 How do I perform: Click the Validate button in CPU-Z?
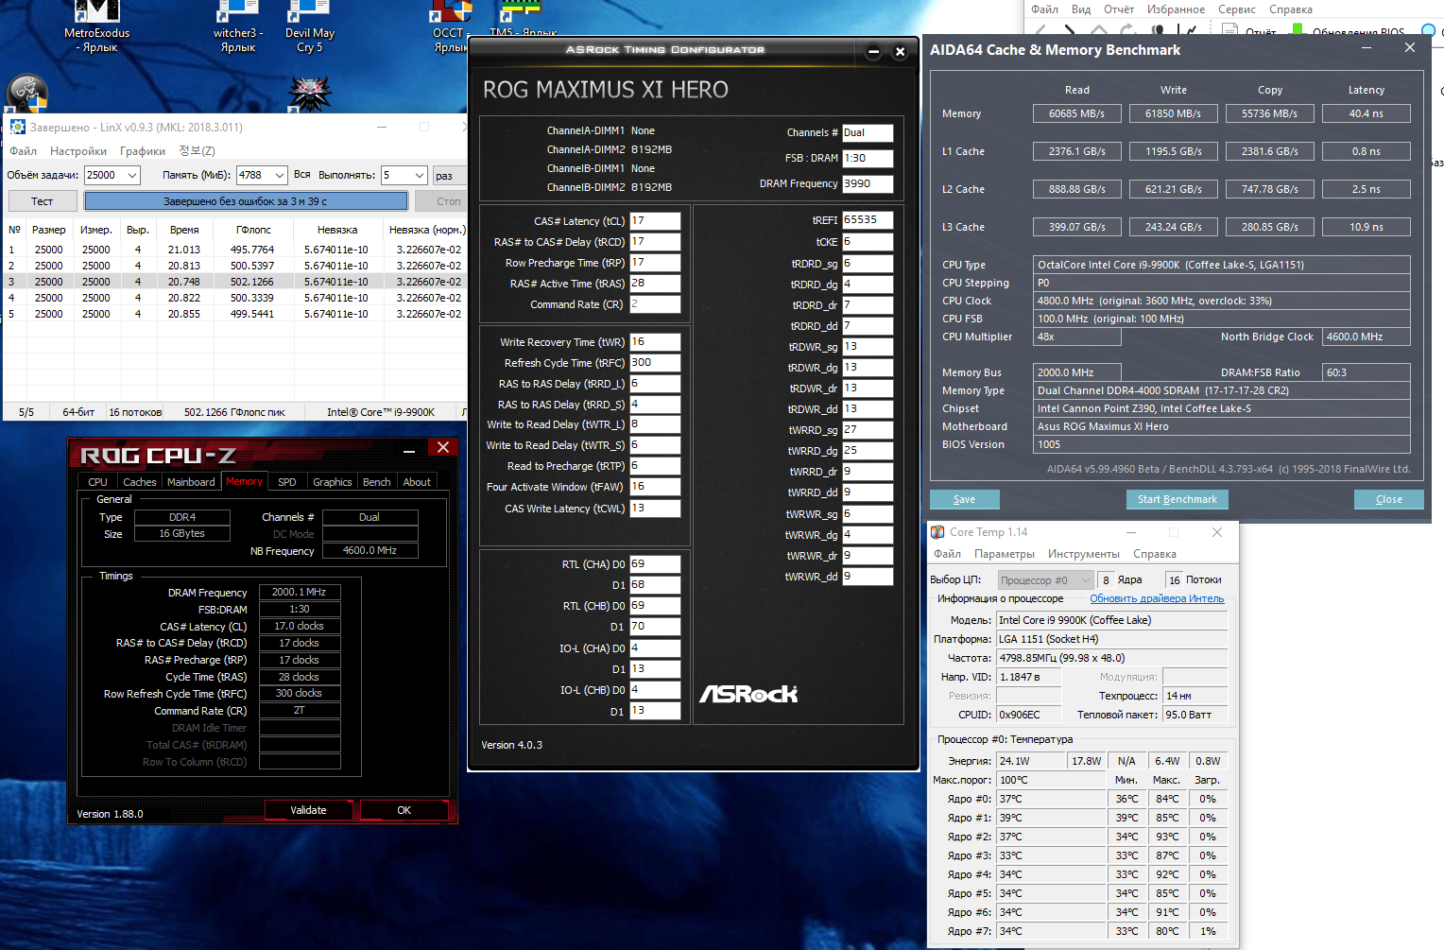tap(308, 810)
